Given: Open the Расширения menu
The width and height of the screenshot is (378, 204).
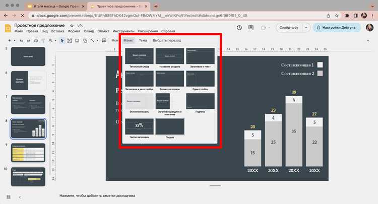Looking at the screenshot, I should tap(148, 31).
